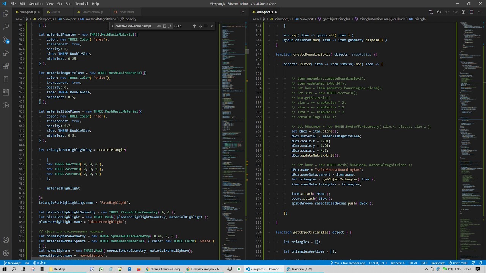Open the Explorer view in activity bar
This screenshot has height=273, width=486.
point(6,14)
